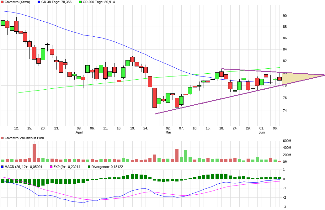325x210 pixels.
Task: Click the dark green Divergence legend square
Action: [x=89, y=167]
